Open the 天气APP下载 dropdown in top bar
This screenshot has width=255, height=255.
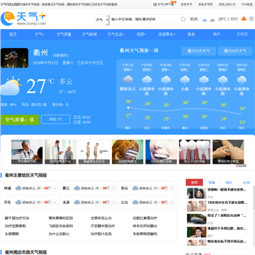(167, 4)
